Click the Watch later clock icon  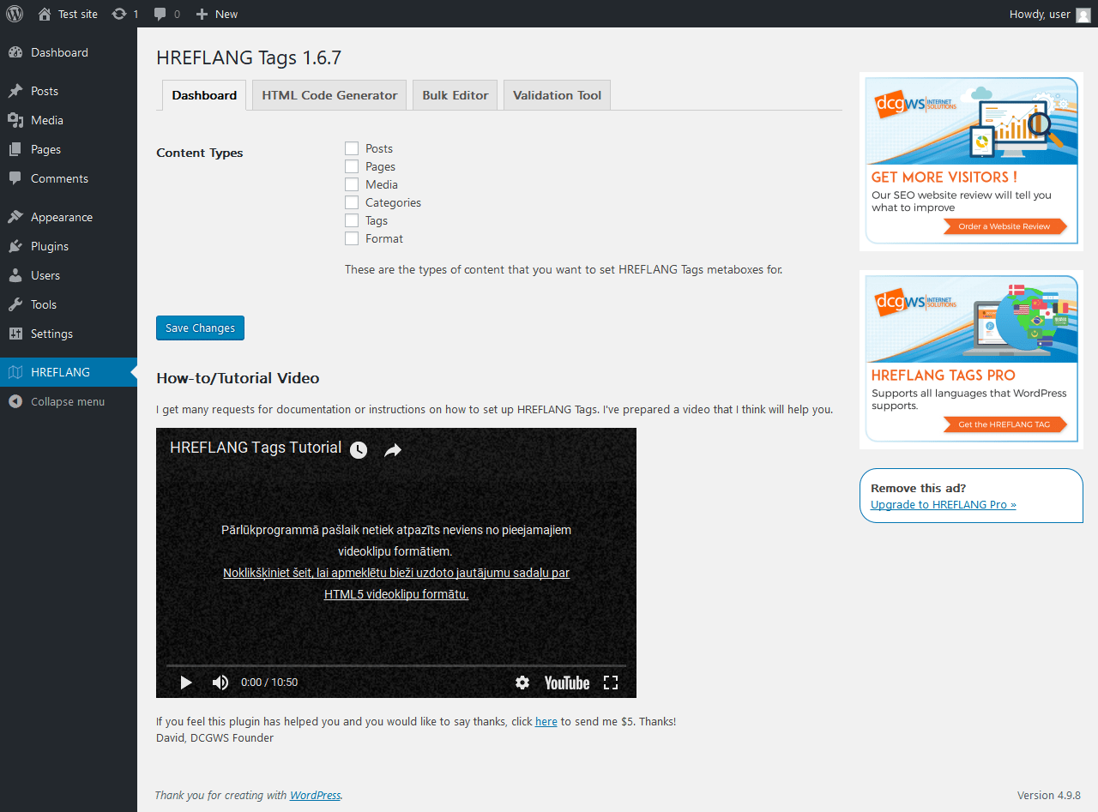(359, 450)
